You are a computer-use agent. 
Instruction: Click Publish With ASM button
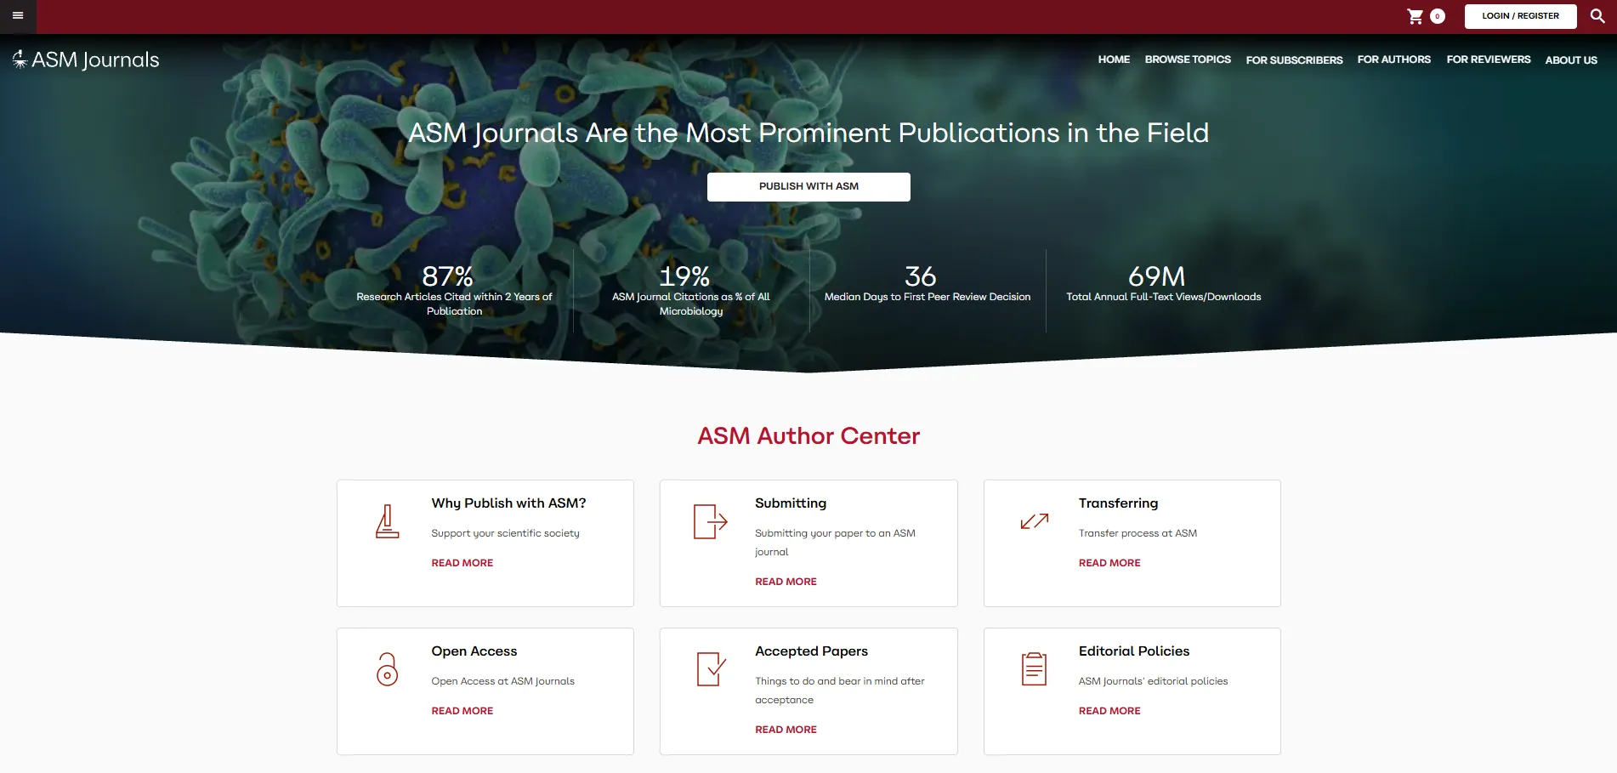[808, 186]
